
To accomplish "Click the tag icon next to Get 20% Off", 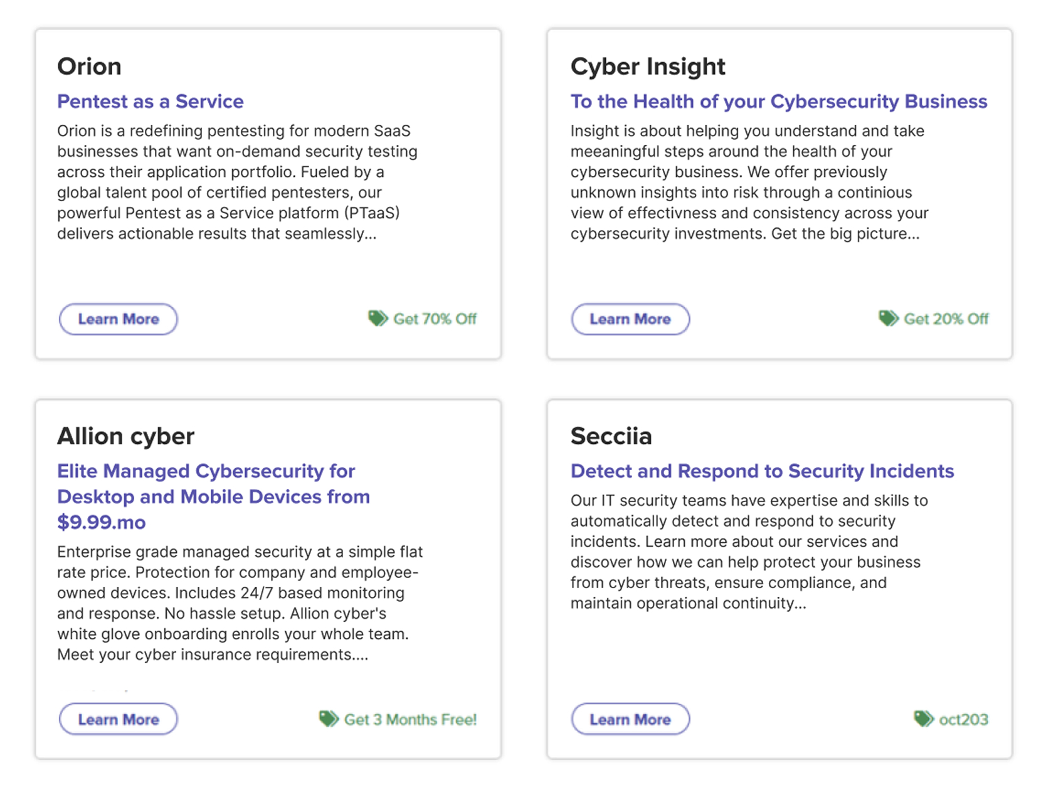I will click(888, 318).
